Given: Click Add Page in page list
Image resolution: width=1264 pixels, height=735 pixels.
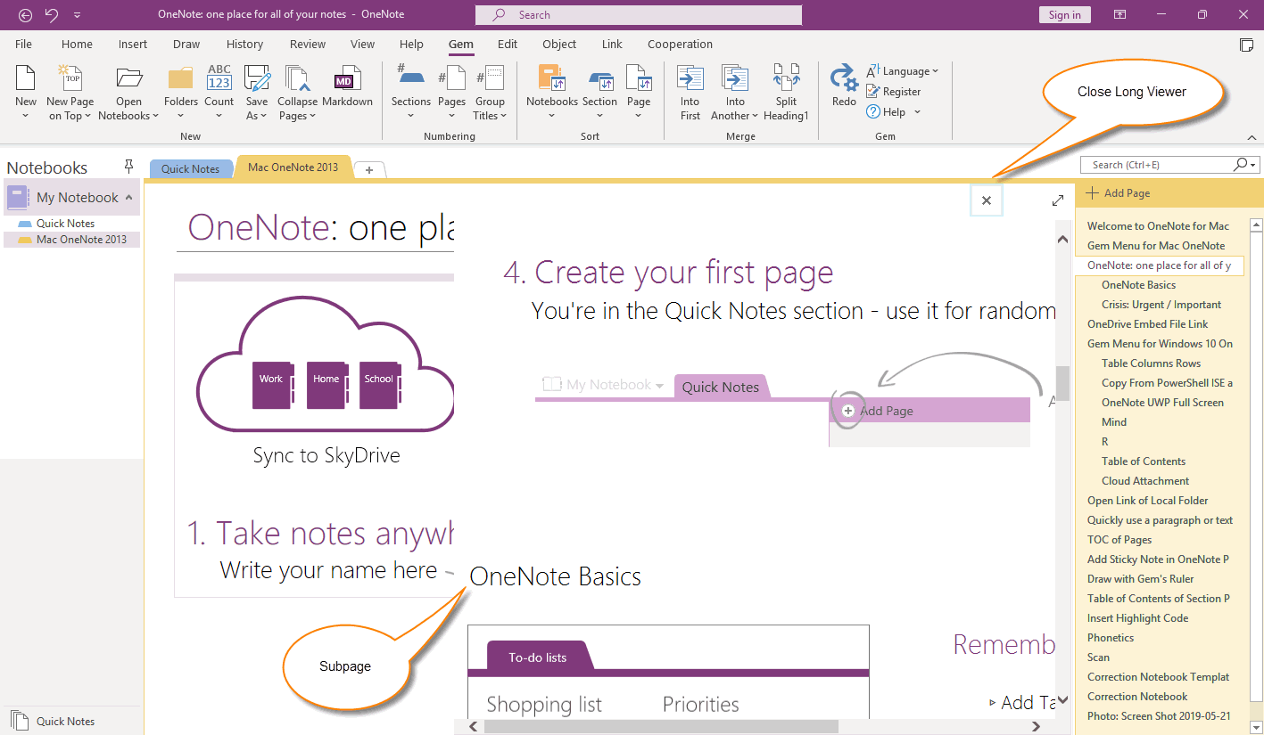Looking at the screenshot, I should pyautogui.click(x=1119, y=193).
